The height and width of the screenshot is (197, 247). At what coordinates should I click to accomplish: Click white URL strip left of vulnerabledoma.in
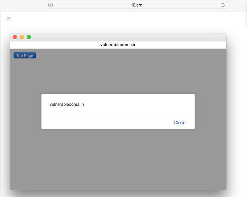55,45
